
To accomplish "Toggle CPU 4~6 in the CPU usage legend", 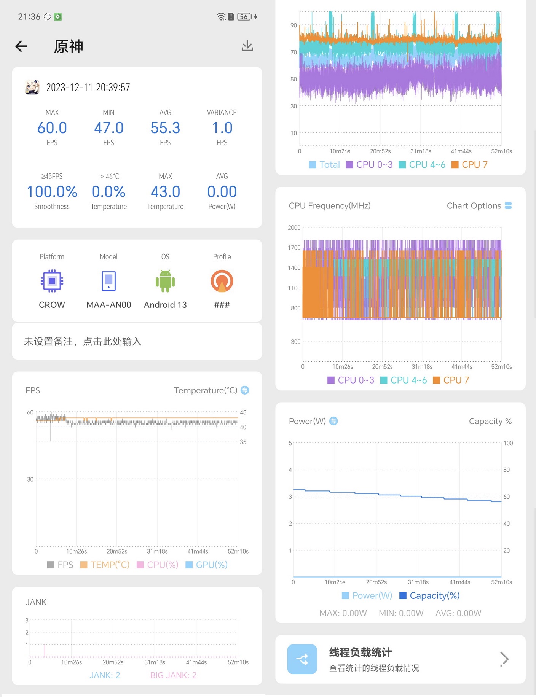I will (x=422, y=164).
